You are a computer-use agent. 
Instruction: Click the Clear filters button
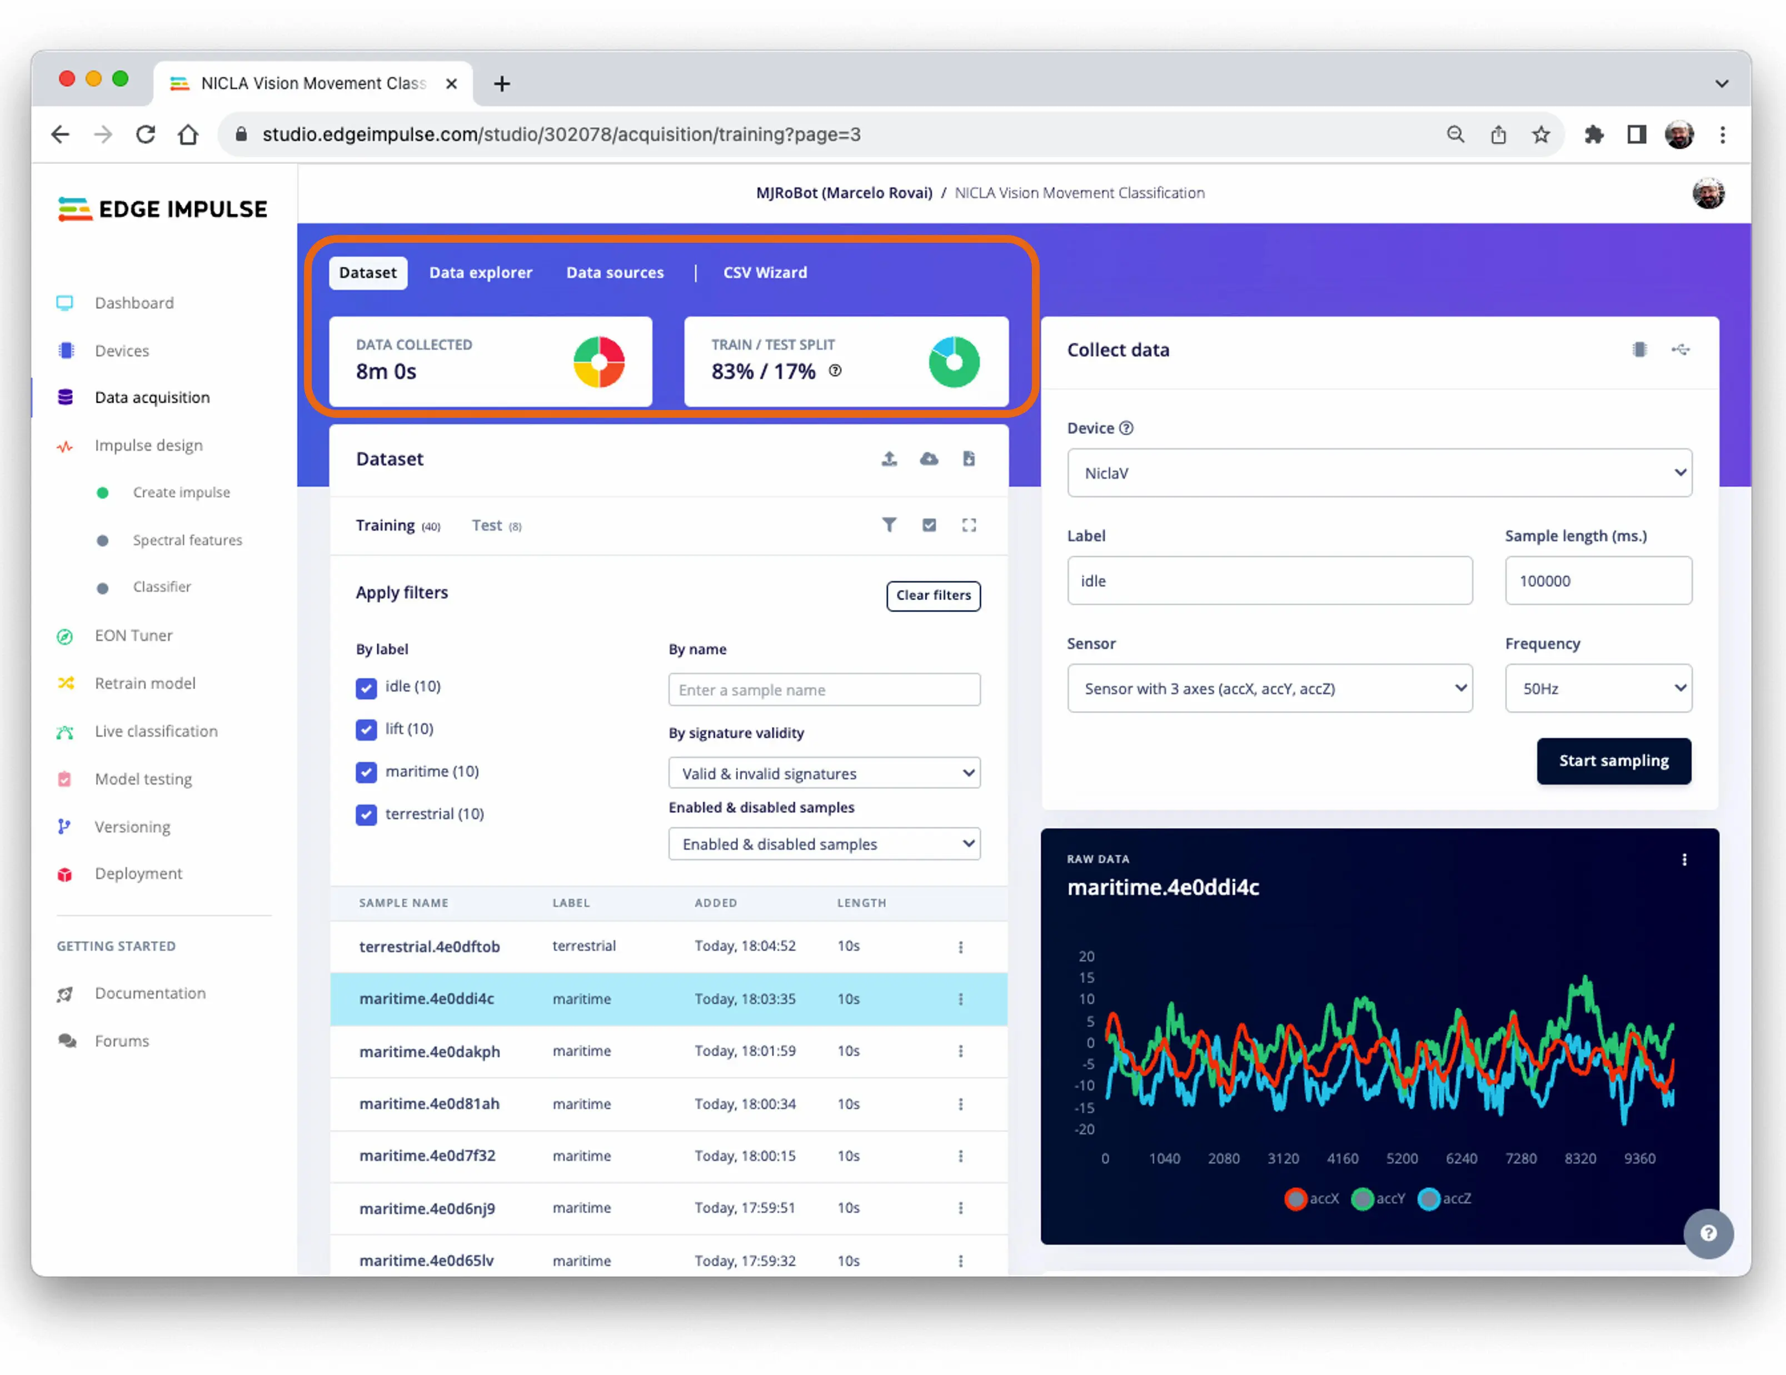coord(932,595)
